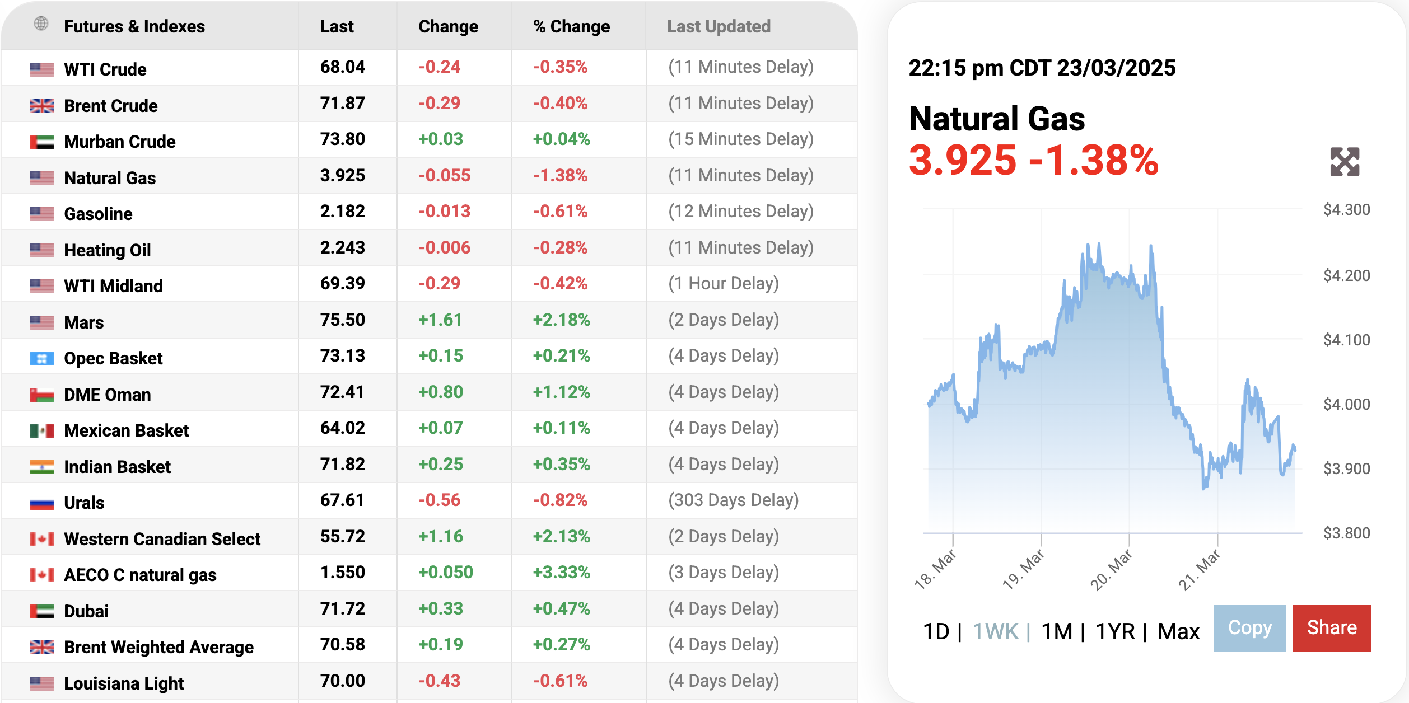The image size is (1409, 703).
Task: Click the UK flag beside Brent Crude
Action: (x=41, y=106)
